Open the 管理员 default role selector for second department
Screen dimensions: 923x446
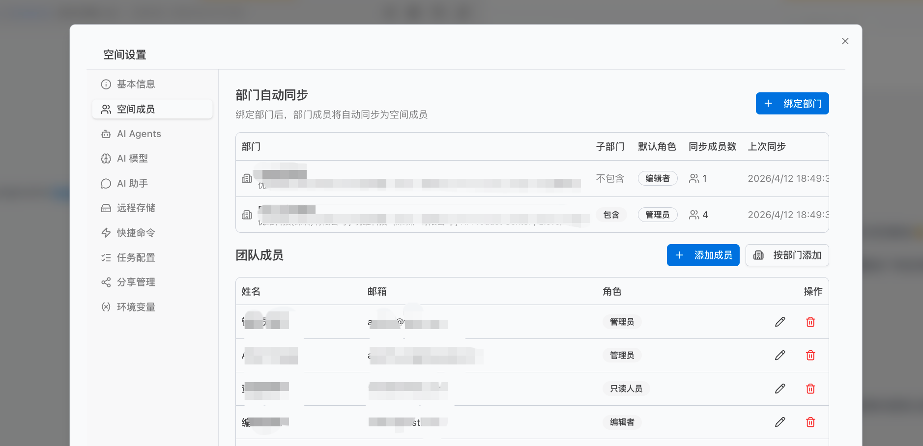point(657,215)
